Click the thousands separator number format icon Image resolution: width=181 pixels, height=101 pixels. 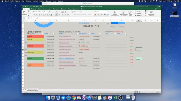coord(102,15)
